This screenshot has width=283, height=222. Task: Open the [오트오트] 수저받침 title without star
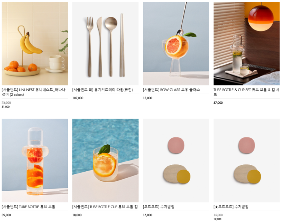[x=158, y=207]
